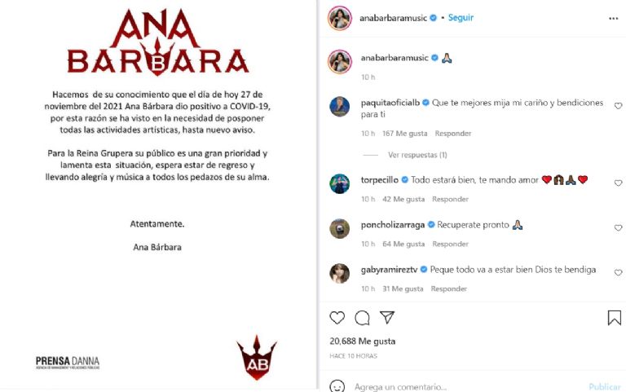Open anabarbaramusic profile picture in header

pyautogui.click(x=340, y=18)
